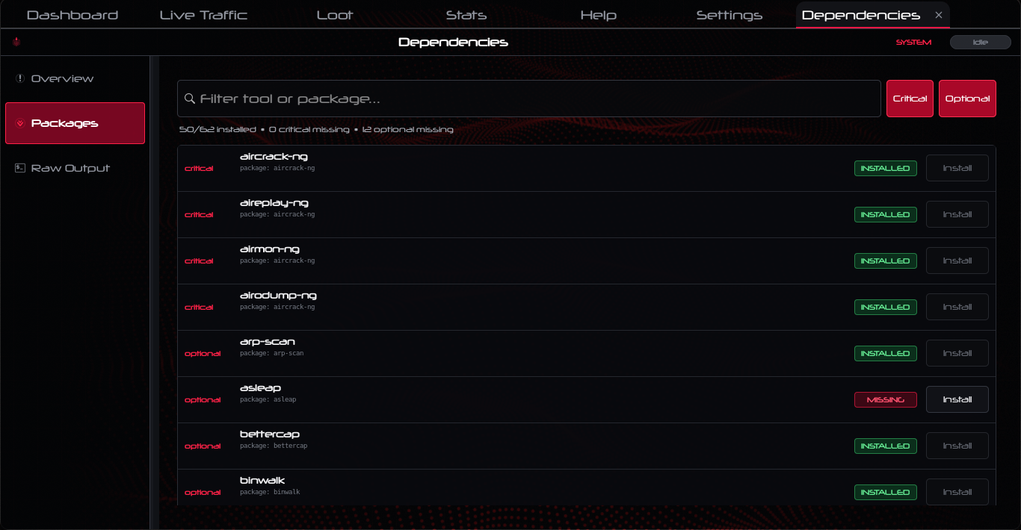
Task: Click the bettercap Install button
Action: click(957, 446)
